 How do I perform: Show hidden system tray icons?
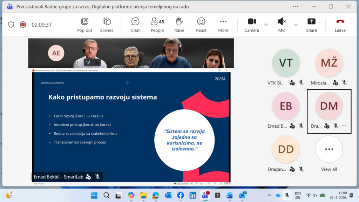pos(269,195)
